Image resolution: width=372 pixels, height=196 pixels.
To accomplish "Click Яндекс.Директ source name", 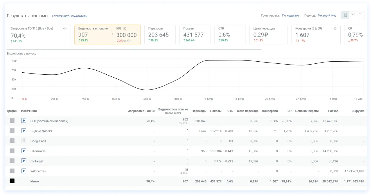I will click(41, 131).
